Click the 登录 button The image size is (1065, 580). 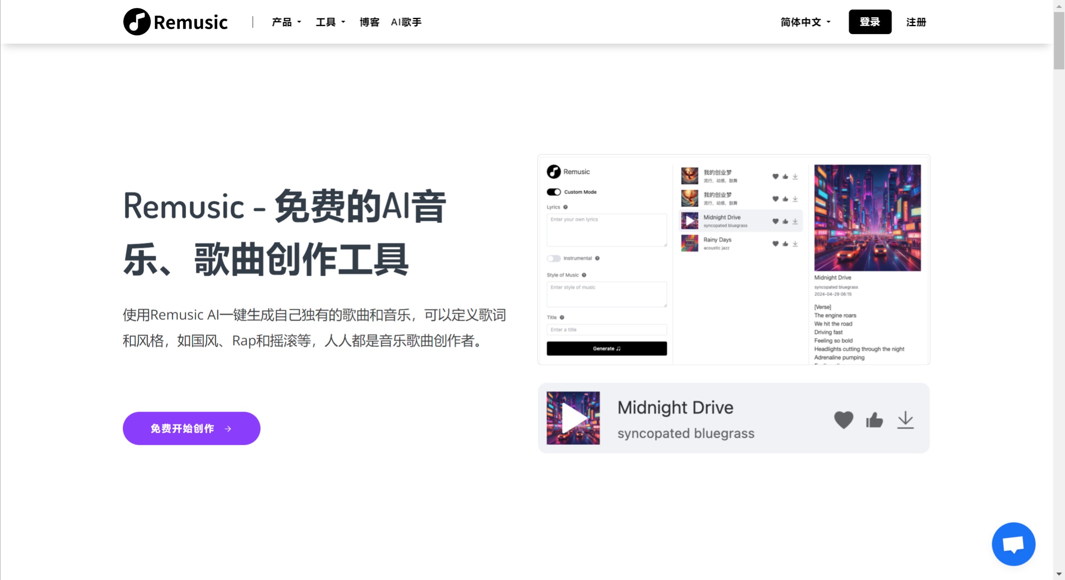[x=870, y=22]
